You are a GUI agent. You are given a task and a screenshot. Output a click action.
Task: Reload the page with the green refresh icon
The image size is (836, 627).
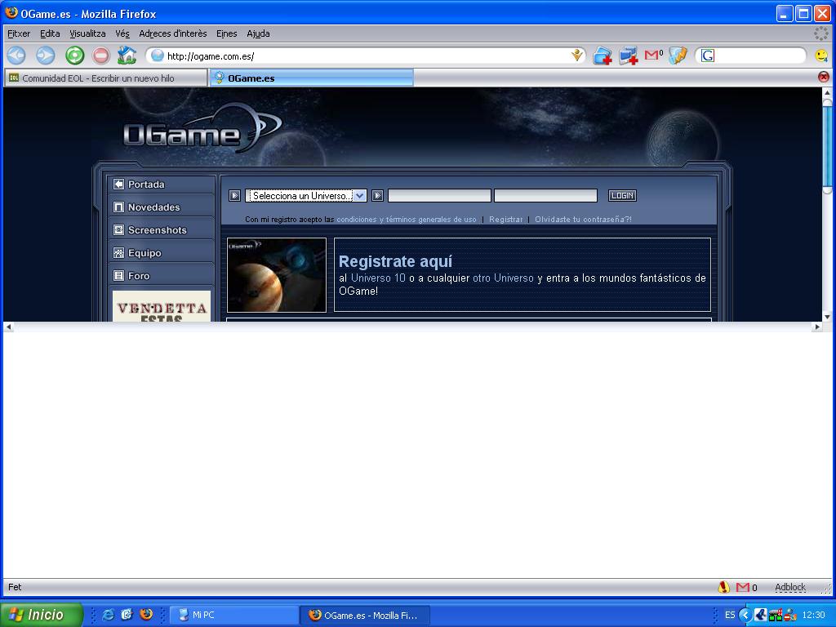(x=74, y=56)
